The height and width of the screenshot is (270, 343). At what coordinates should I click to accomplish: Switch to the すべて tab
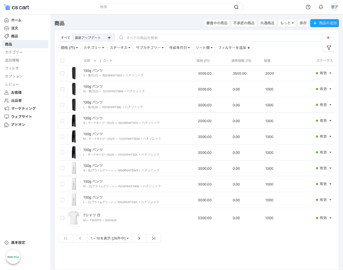(x=65, y=38)
